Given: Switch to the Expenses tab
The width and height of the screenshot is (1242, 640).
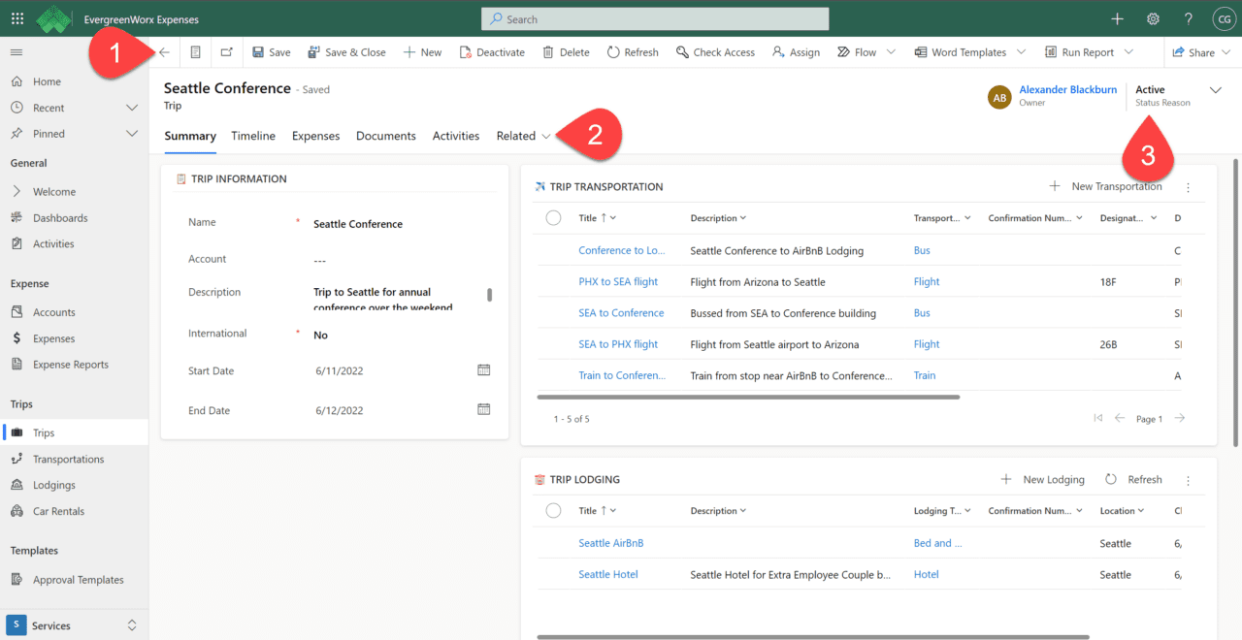Looking at the screenshot, I should (315, 136).
